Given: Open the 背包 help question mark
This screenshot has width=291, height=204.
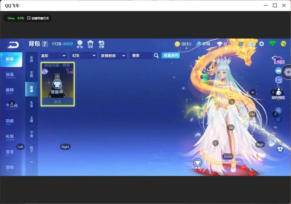Looking at the screenshot, I should [x=45, y=44].
